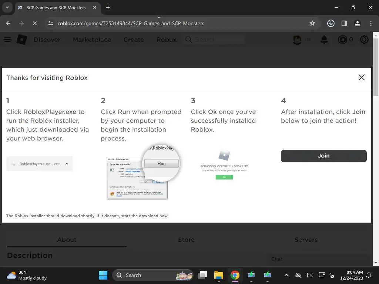Bookmark this page with the star

point(312,23)
